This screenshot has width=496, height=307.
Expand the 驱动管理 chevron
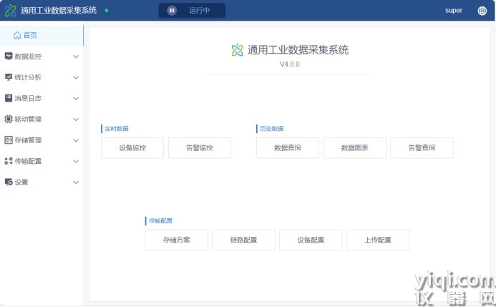[x=76, y=120]
